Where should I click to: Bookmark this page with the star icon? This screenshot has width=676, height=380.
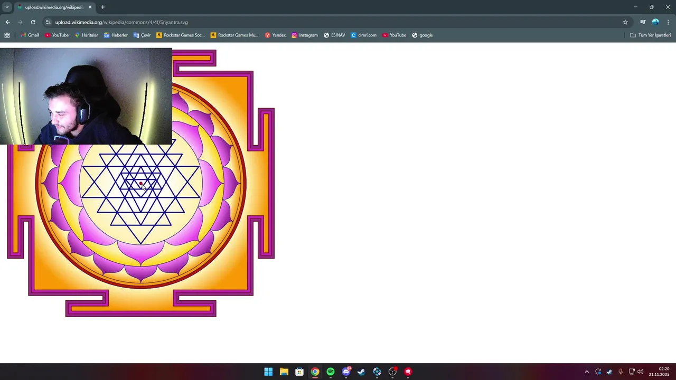coord(625,22)
